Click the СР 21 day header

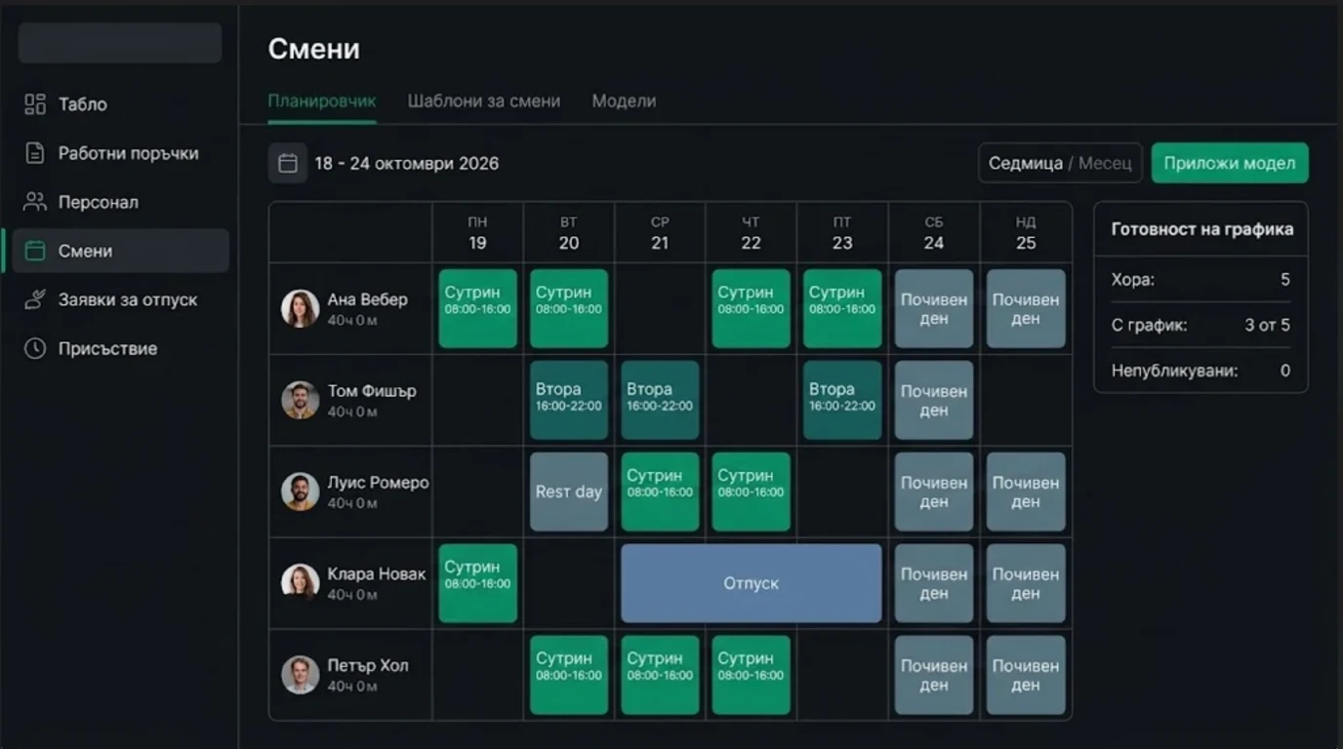point(660,233)
